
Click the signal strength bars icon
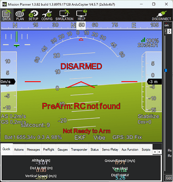(143, 40)
